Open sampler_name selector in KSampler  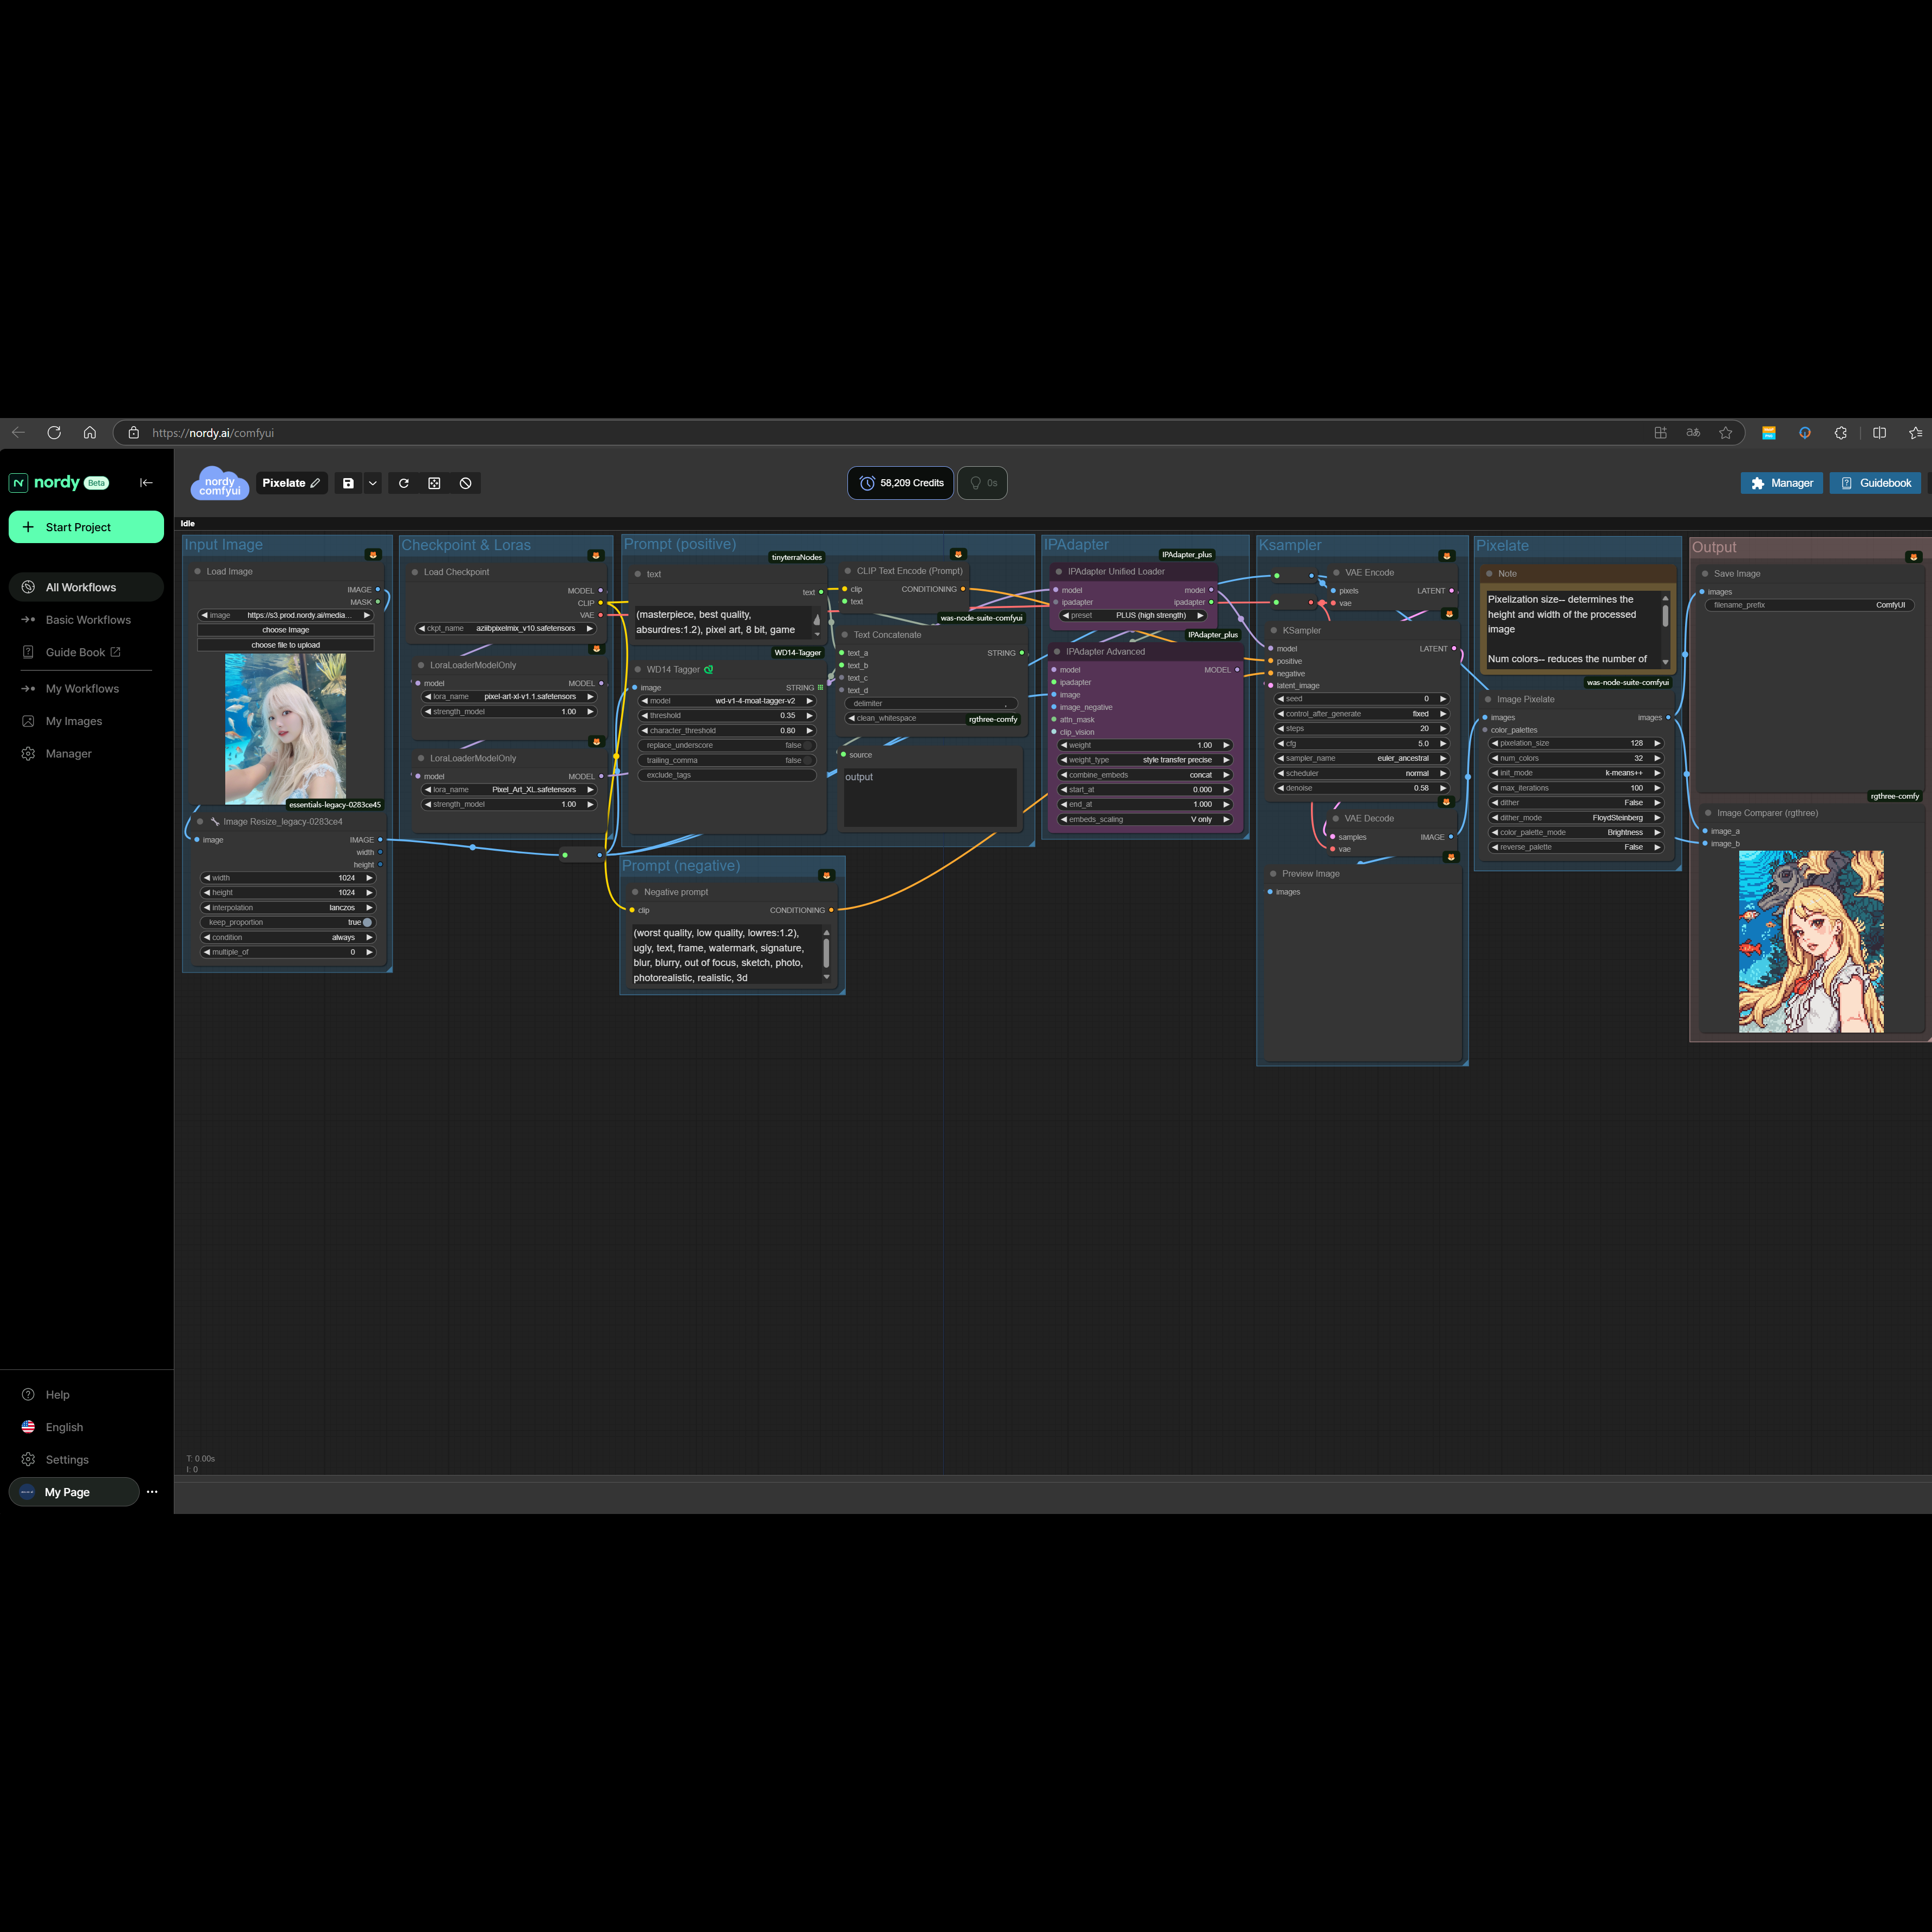tap(1362, 758)
